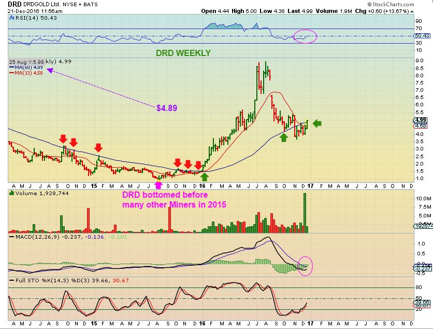Viewport: 433px width, 329px height.
Task: Click the RSI(14) 50.43 indicator label
Action: coord(36,18)
